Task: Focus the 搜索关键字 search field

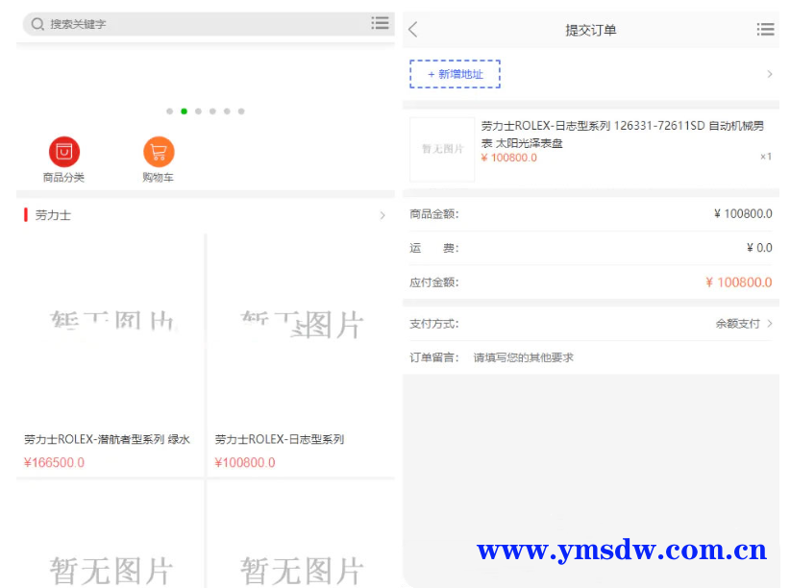Action: pos(207,24)
